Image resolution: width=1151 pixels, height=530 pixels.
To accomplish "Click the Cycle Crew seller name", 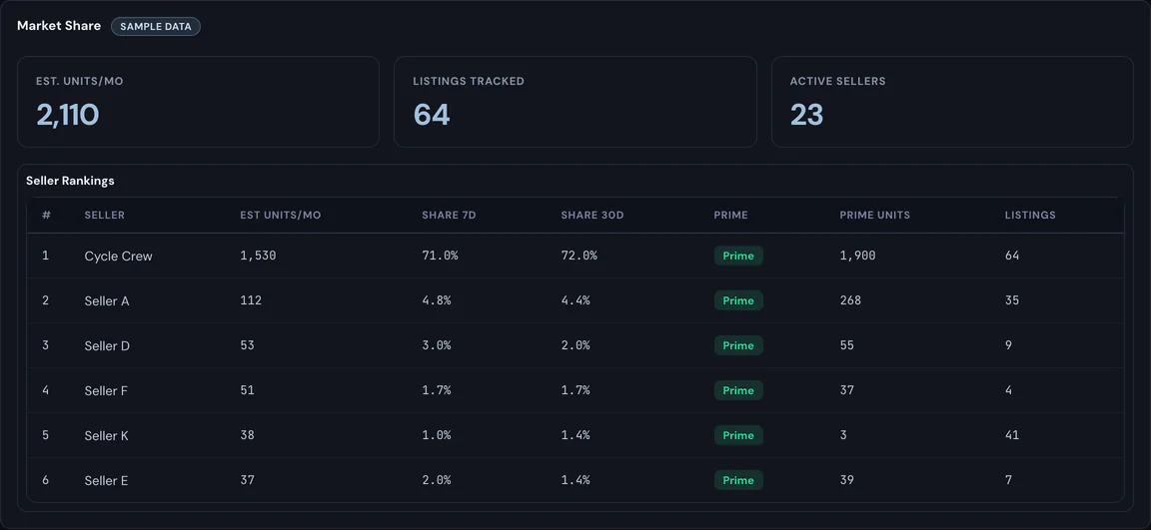I will coord(118,257).
